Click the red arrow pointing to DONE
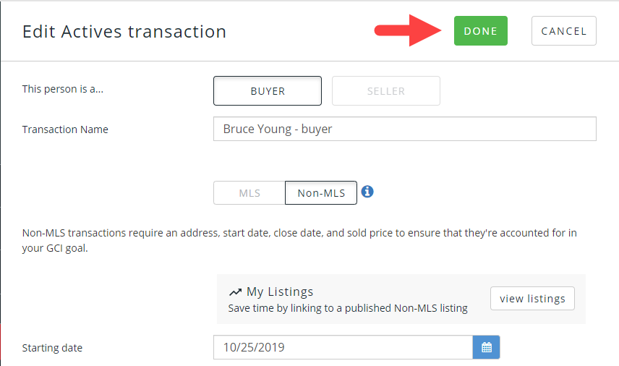The width and height of the screenshot is (619, 366). click(x=408, y=30)
